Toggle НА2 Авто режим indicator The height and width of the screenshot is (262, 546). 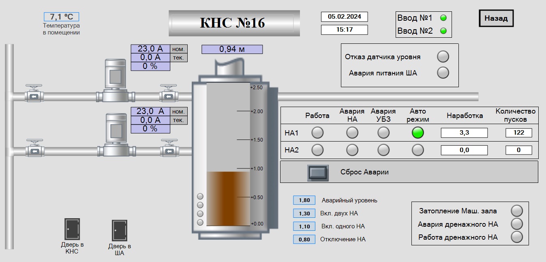coord(418,150)
